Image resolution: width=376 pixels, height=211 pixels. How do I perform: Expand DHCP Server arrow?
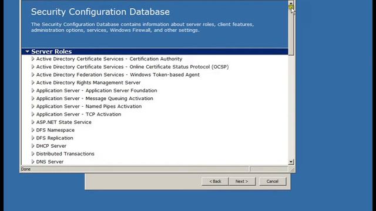33,146
